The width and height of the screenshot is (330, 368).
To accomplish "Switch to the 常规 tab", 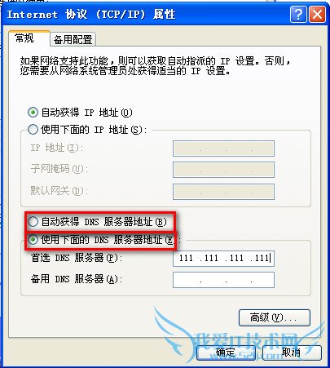I will (25, 38).
